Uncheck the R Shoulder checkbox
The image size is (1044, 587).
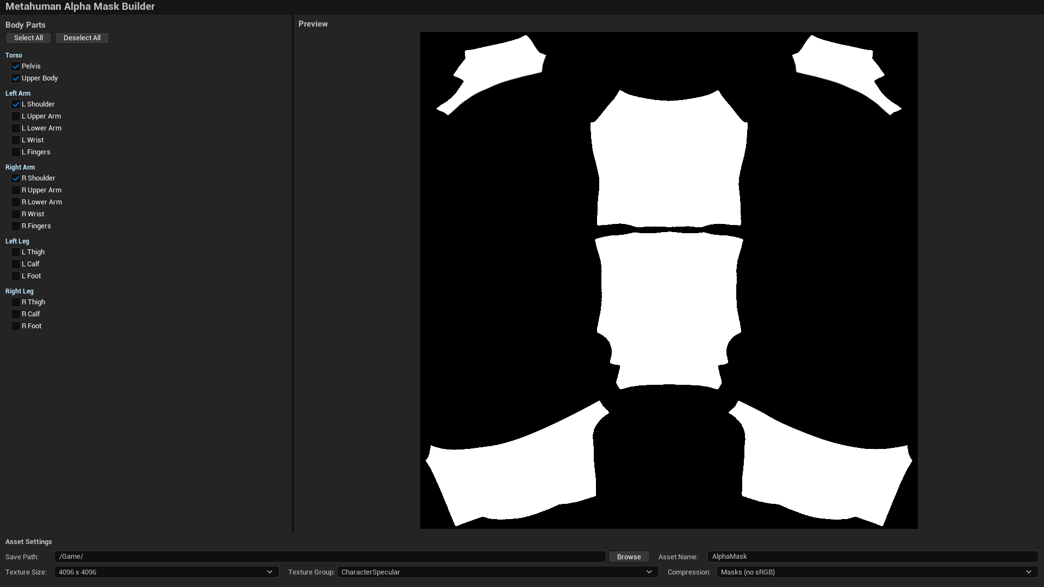16,178
